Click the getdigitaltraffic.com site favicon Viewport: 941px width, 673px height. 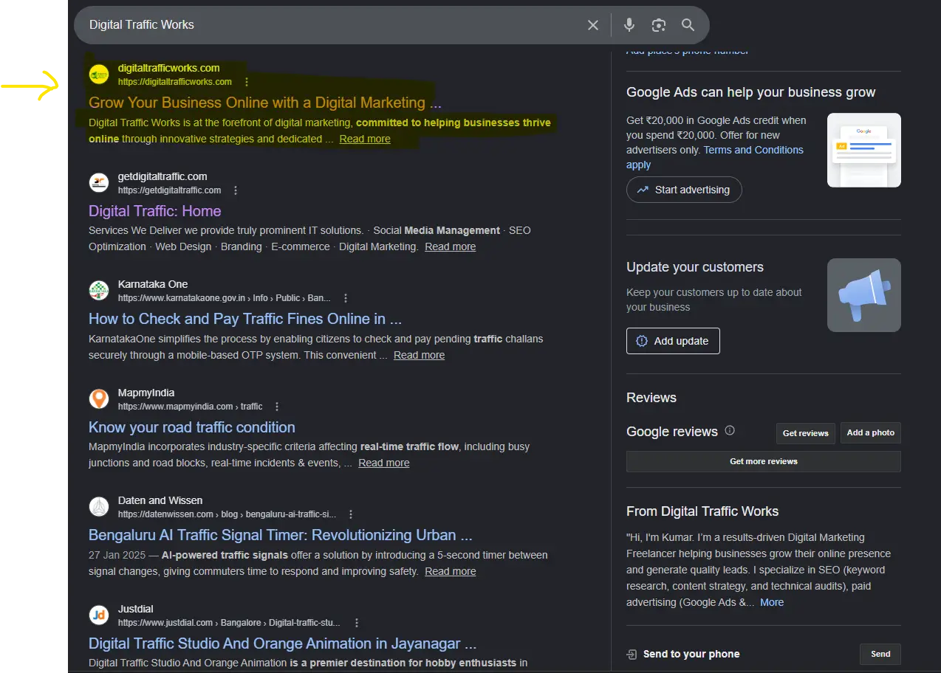point(99,183)
